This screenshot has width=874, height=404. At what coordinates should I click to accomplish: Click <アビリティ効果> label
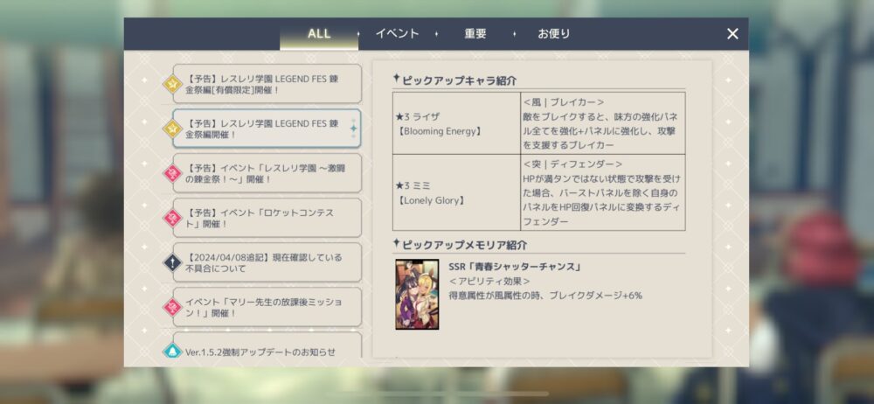489,282
